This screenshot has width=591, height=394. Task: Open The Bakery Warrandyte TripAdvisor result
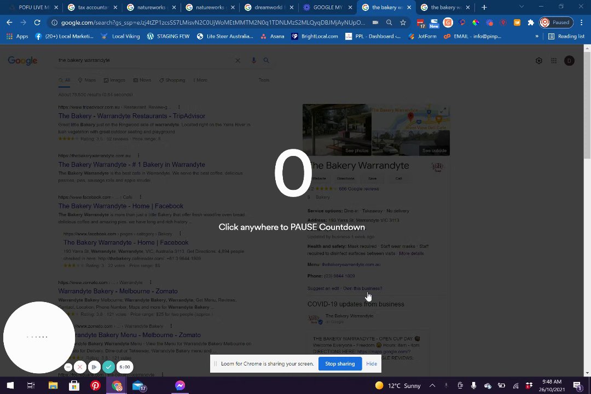pos(131,116)
